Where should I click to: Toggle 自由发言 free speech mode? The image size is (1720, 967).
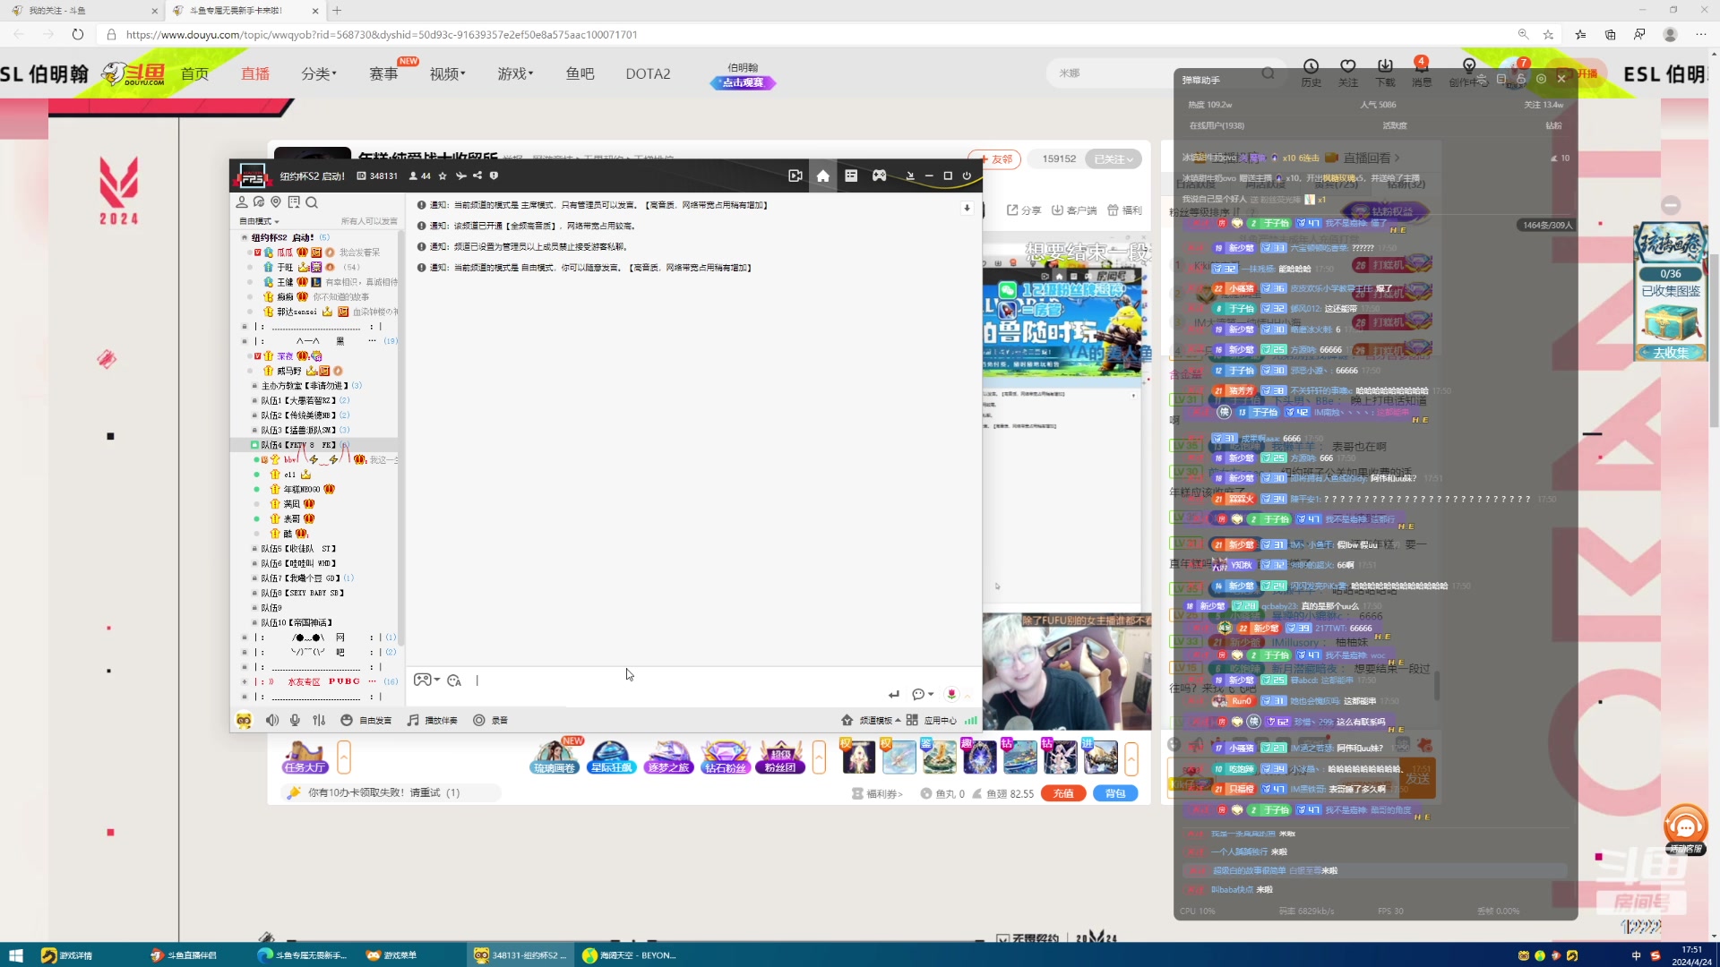tap(366, 720)
